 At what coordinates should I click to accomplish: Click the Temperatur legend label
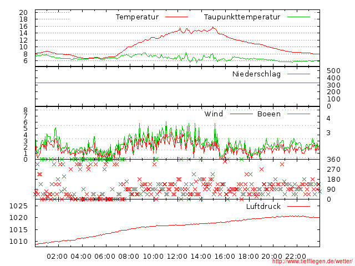[137, 17]
